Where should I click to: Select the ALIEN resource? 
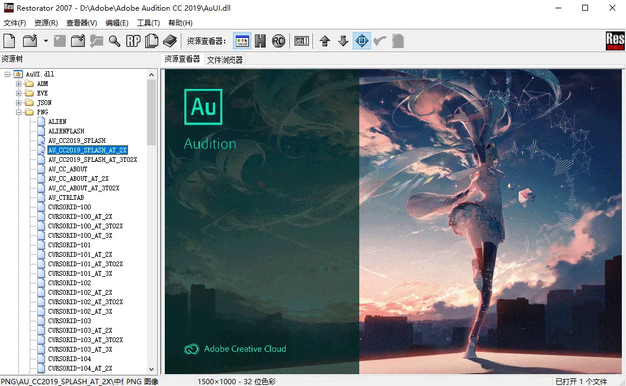point(57,122)
